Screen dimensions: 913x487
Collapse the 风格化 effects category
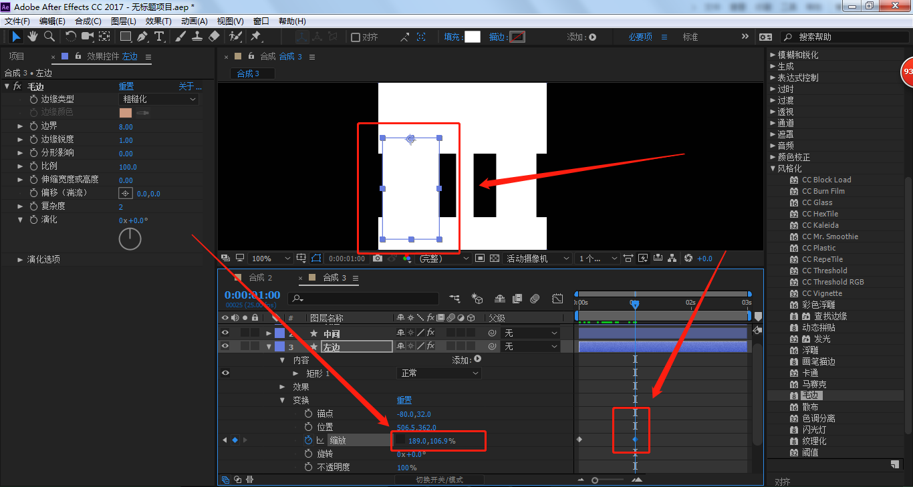click(x=773, y=168)
